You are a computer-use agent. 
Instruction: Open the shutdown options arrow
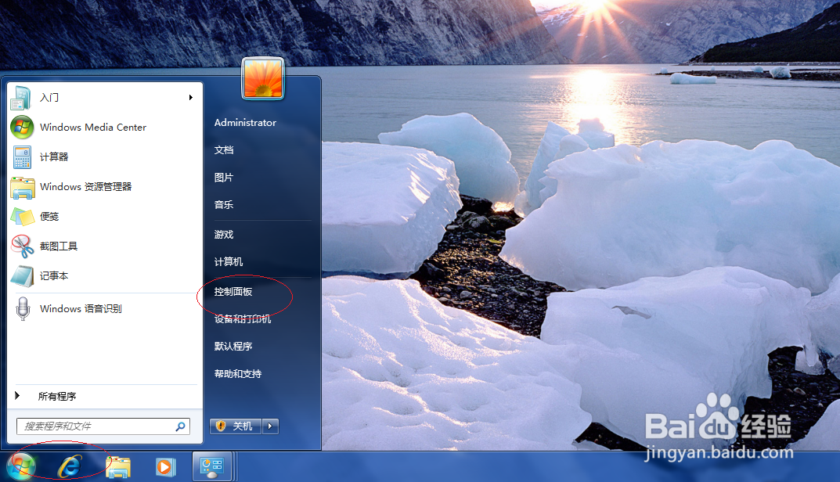pos(269,426)
